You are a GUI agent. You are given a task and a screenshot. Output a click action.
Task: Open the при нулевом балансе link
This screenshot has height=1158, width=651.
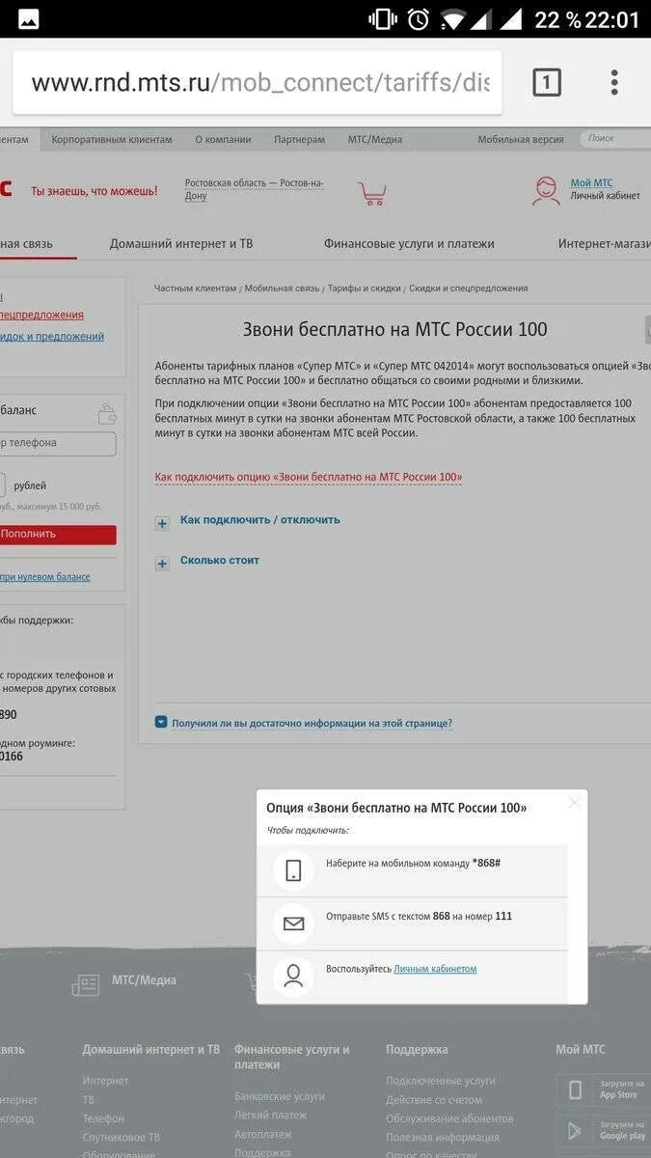pyautogui.click(x=44, y=577)
